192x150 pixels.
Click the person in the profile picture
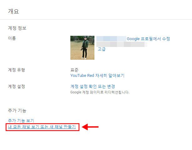85,48
